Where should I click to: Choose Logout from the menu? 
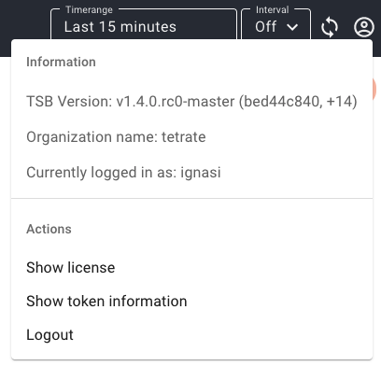tap(191, 335)
